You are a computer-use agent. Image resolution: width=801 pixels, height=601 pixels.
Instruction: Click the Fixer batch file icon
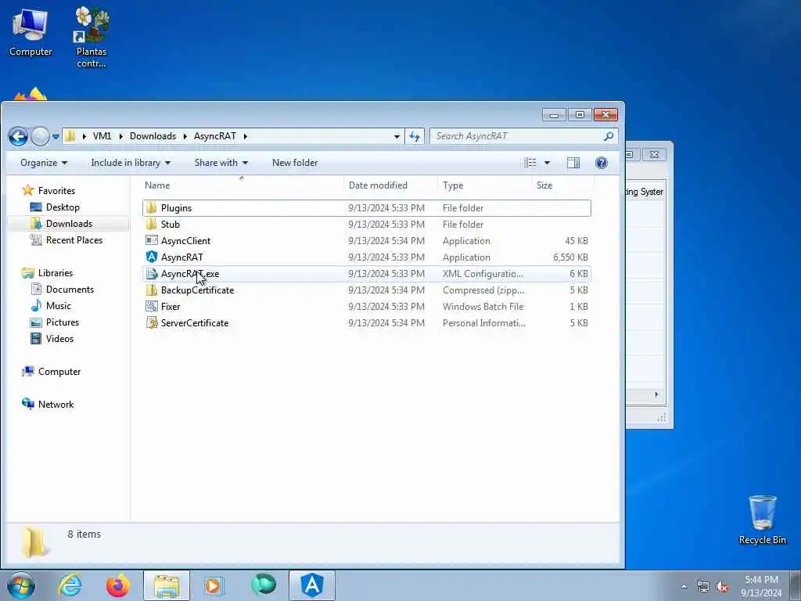tap(151, 306)
